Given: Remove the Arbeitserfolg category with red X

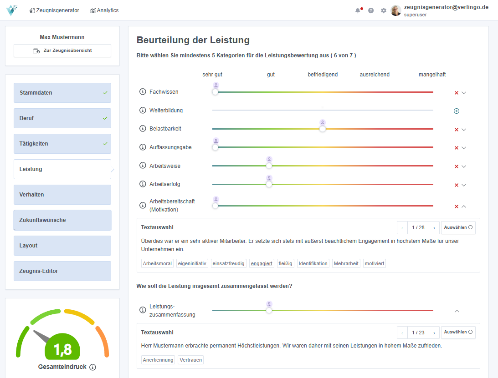Looking at the screenshot, I should click(457, 185).
